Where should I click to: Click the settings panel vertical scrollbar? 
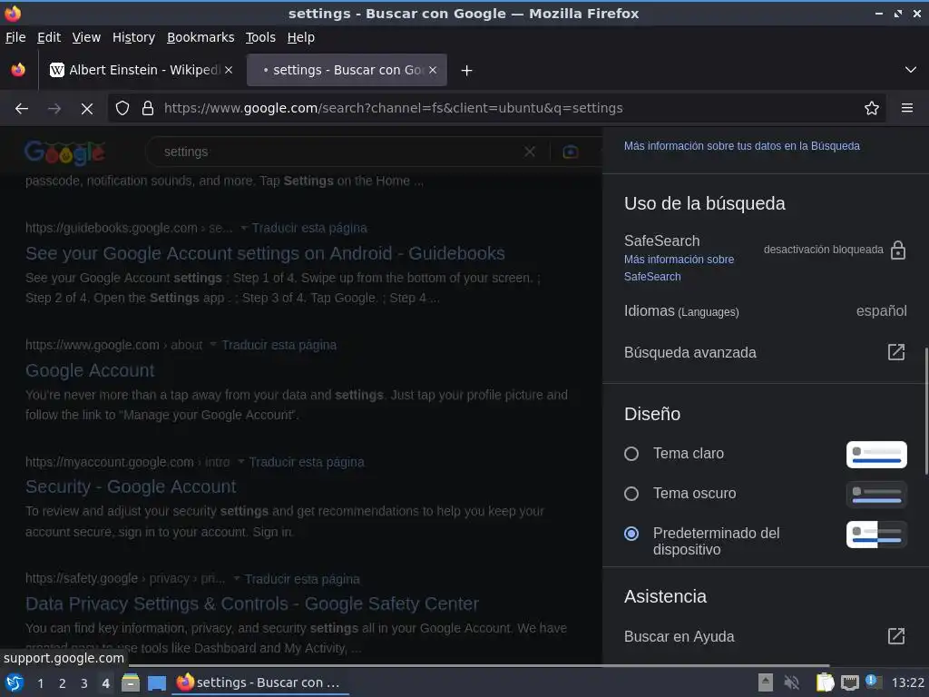(926, 411)
